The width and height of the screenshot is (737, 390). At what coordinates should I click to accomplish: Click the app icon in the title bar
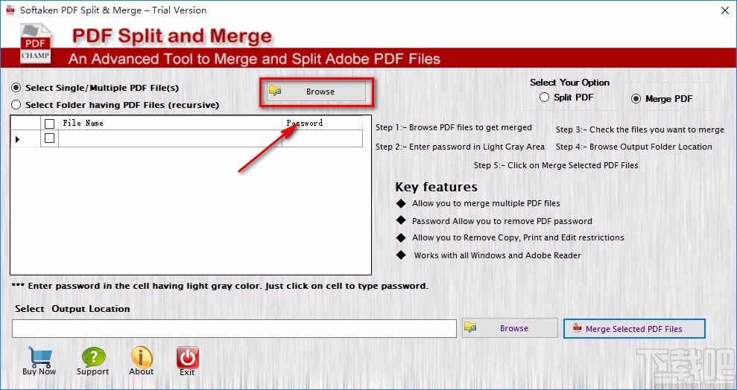point(10,10)
